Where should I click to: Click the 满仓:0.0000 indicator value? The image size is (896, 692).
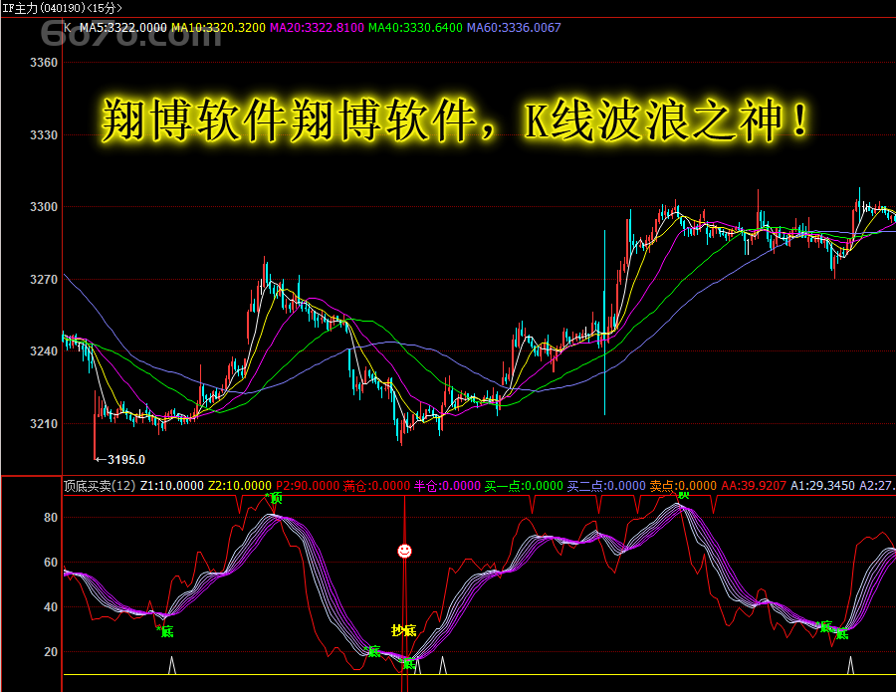[x=376, y=486]
